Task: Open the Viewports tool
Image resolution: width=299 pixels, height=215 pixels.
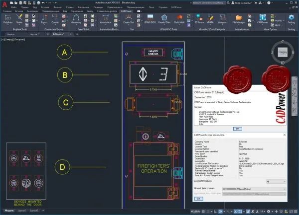Action: 222,19
